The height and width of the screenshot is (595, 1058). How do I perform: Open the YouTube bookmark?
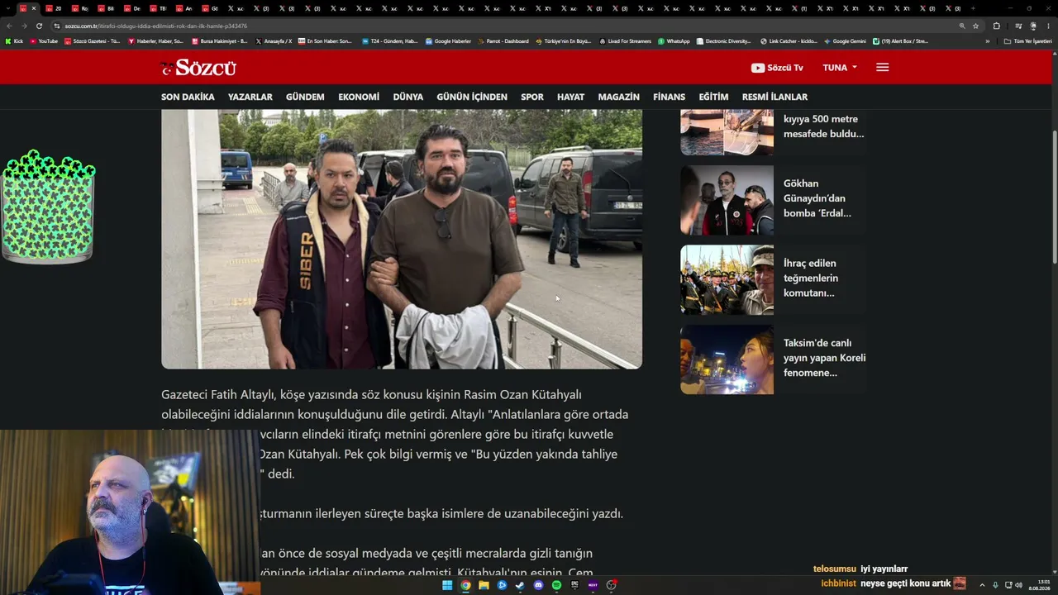[44, 40]
